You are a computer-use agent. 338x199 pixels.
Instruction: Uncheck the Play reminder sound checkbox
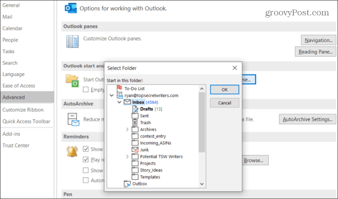(x=86, y=160)
